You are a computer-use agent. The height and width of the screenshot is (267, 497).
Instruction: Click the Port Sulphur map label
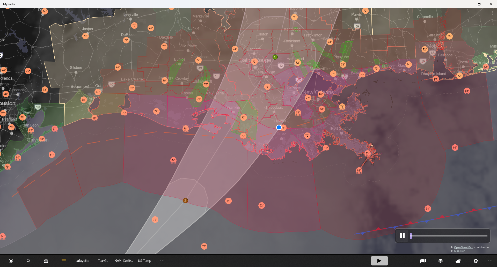point(341,128)
